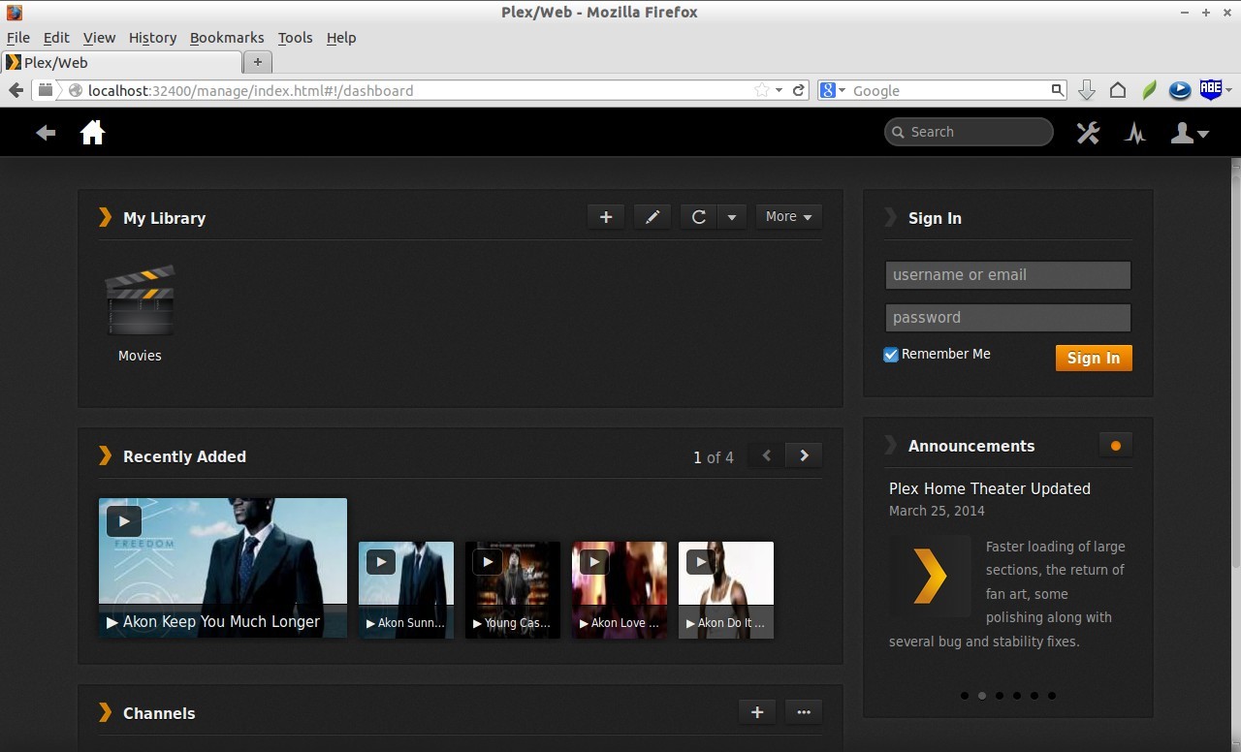Open the Plex home dashboard icon
This screenshot has width=1241, height=752.
92,132
